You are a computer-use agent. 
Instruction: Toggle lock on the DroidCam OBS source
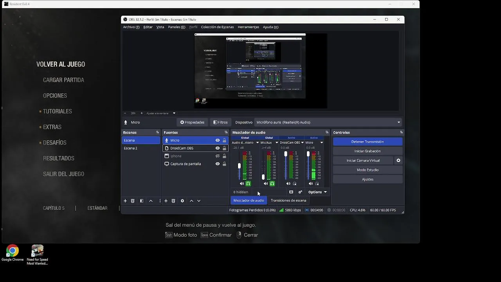point(224,148)
